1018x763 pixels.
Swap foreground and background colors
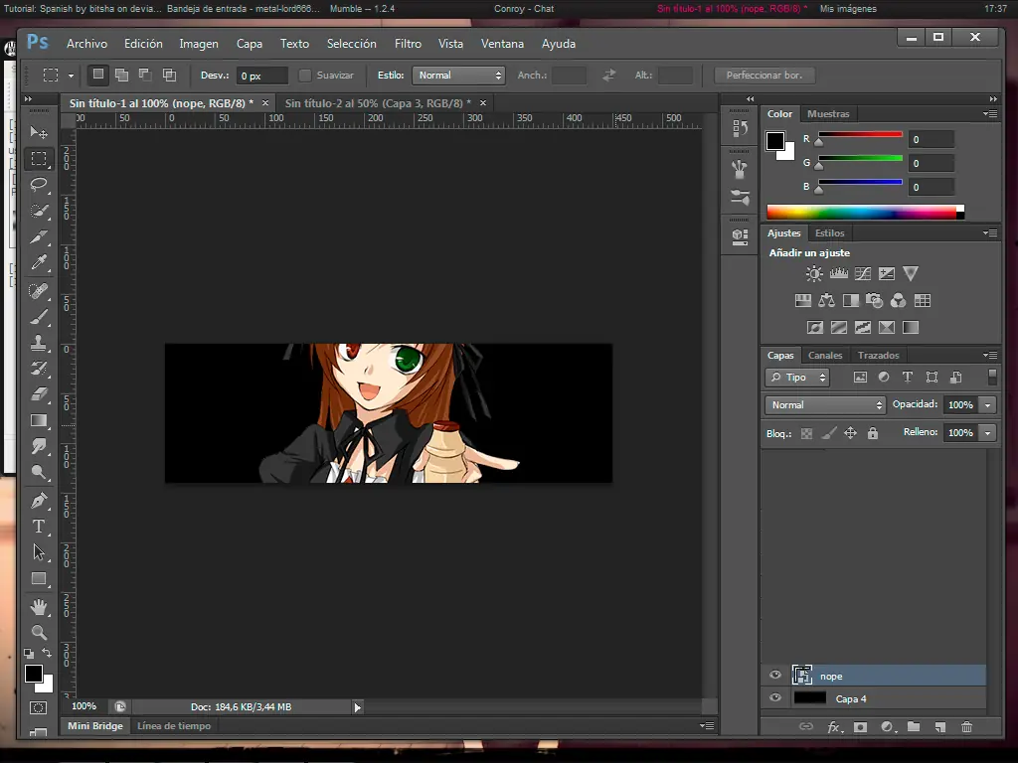tap(47, 653)
